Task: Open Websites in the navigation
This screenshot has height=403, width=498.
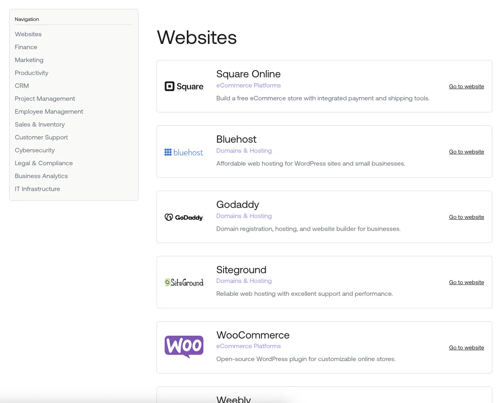Action: pyautogui.click(x=28, y=34)
